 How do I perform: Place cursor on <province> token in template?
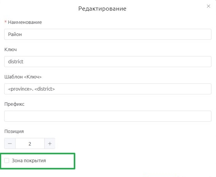coord(20,89)
